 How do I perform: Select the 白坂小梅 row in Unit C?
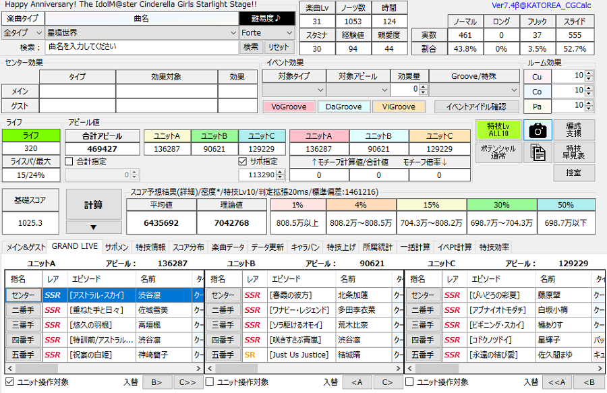tap(504, 310)
